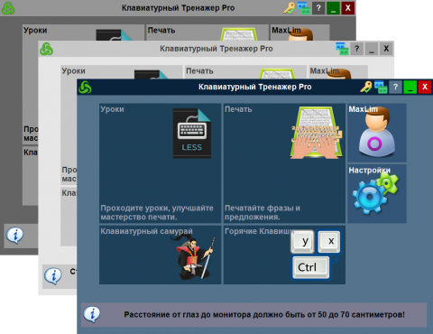Click the help question mark in blue window

tap(395, 87)
